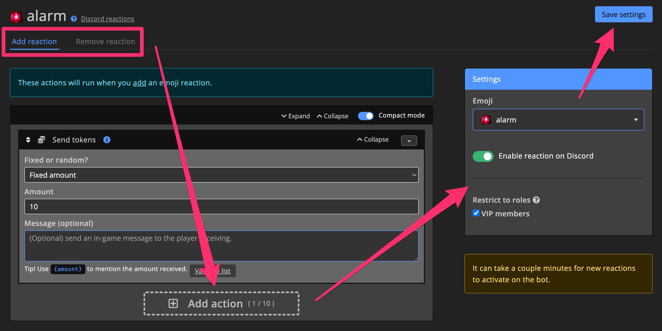The width and height of the screenshot is (662, 331).
Task: Disable Enable reaction on Discord toggle
Action: tap(483, 156)
